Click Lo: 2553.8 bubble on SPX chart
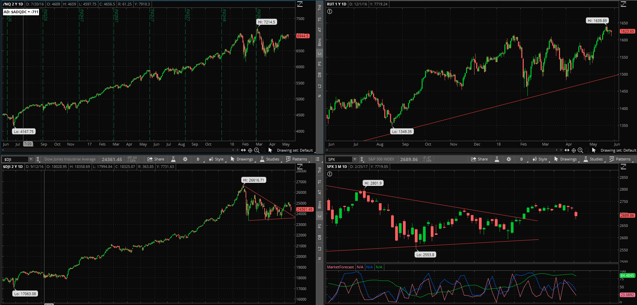This screenshot has height=305, width=637. click(425, 255)
